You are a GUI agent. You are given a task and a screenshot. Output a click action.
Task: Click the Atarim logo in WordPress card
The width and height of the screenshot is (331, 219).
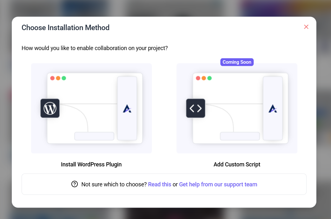tap(127, 109)
